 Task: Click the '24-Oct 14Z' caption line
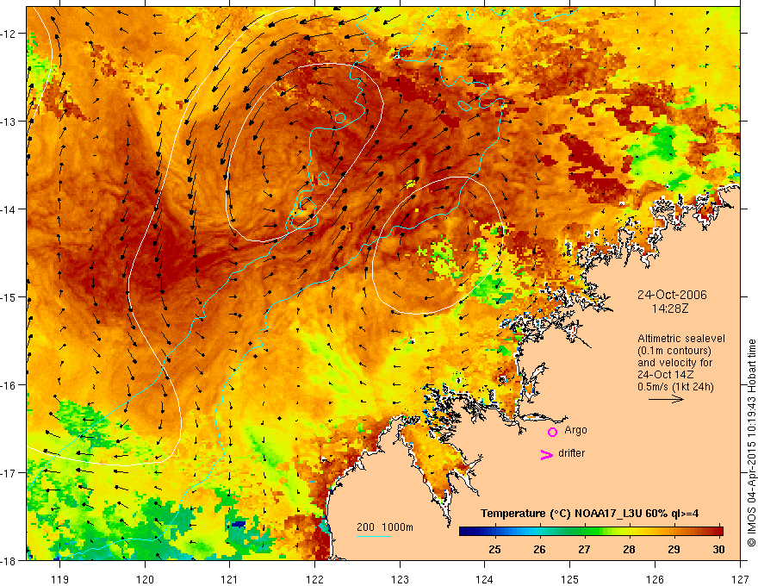point(666,375)
